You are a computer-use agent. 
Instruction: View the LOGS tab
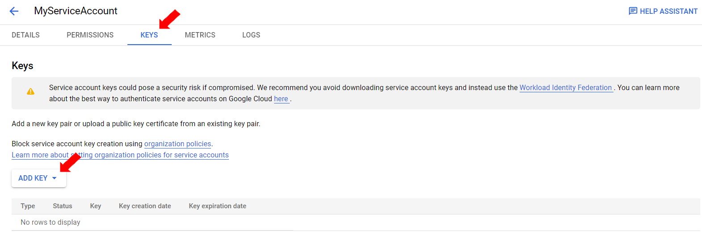tap(251, 35)
